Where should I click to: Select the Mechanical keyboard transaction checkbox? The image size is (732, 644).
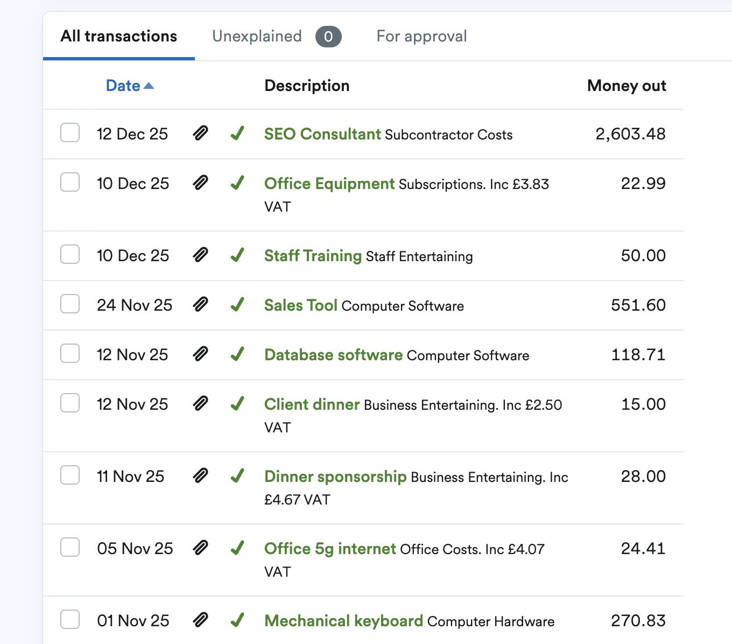click(x=69, y=620)
